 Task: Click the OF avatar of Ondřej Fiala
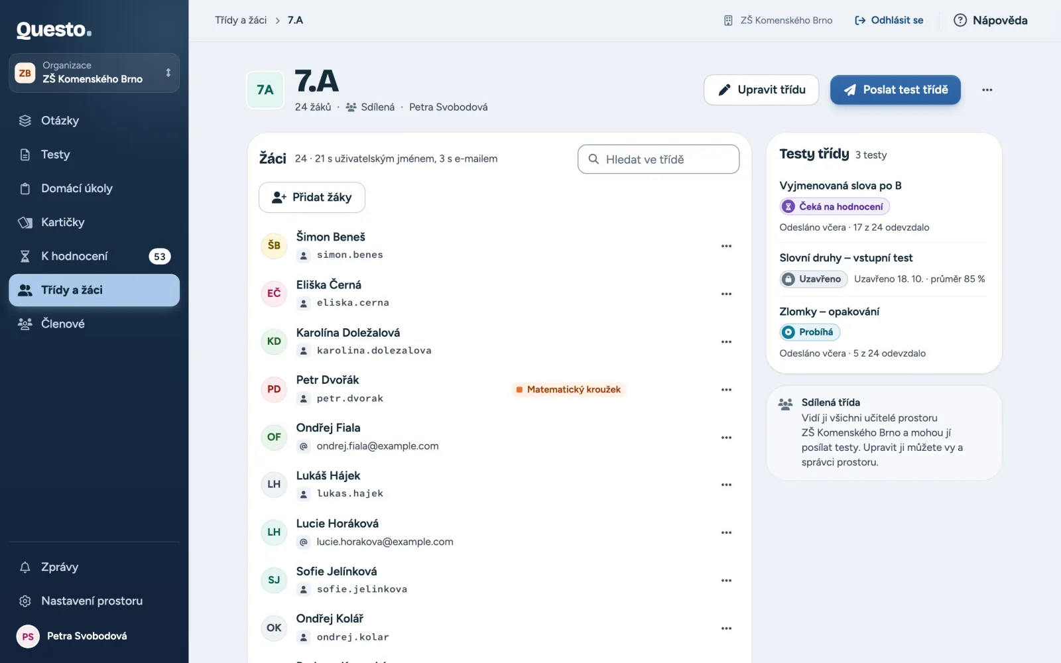(x=274, y=437)
